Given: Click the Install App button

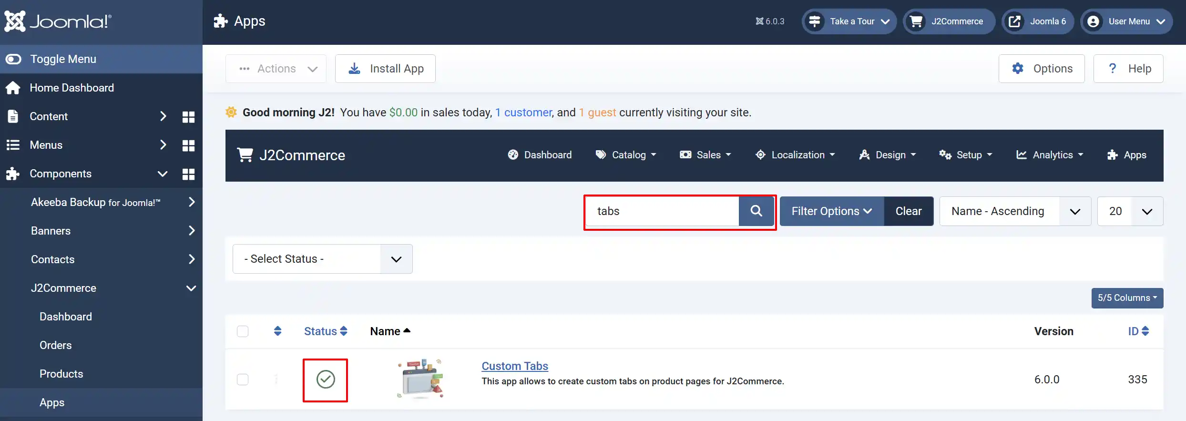Looking at the screenshot, I should click(385, 69).
